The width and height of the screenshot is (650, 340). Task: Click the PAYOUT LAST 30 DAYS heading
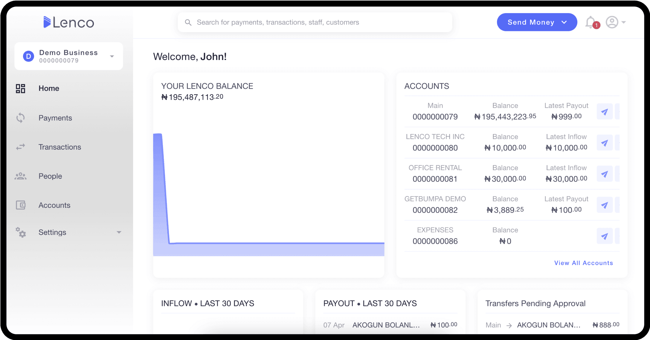370,303
